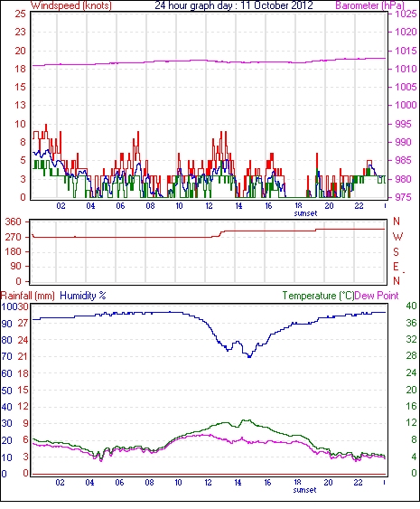This screenshot has width=420, height=509.
Task: Click the E compass label on direction graph
Action: tap(396, 267)
